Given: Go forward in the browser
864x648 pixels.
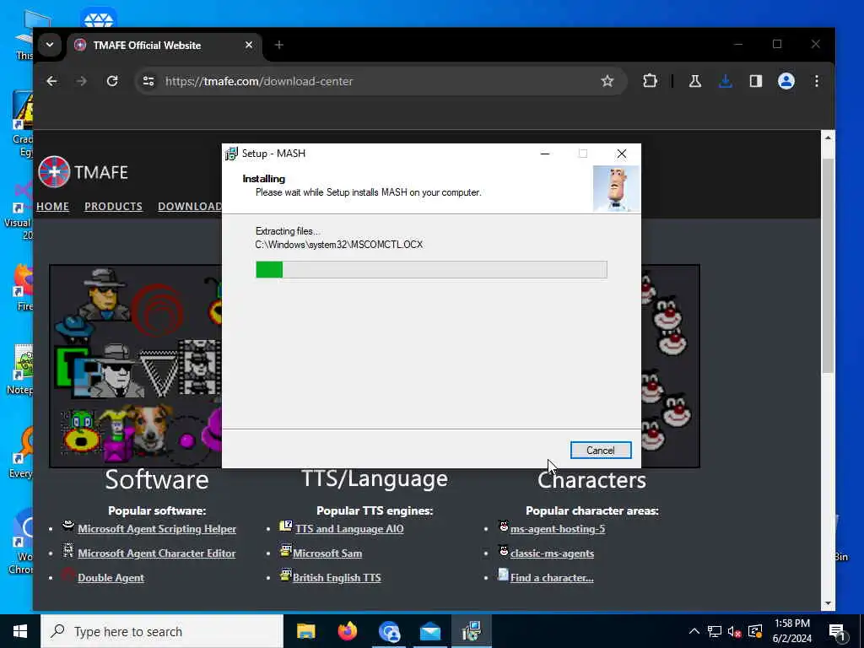Looking at the screenshot, I should pos(82,81).
